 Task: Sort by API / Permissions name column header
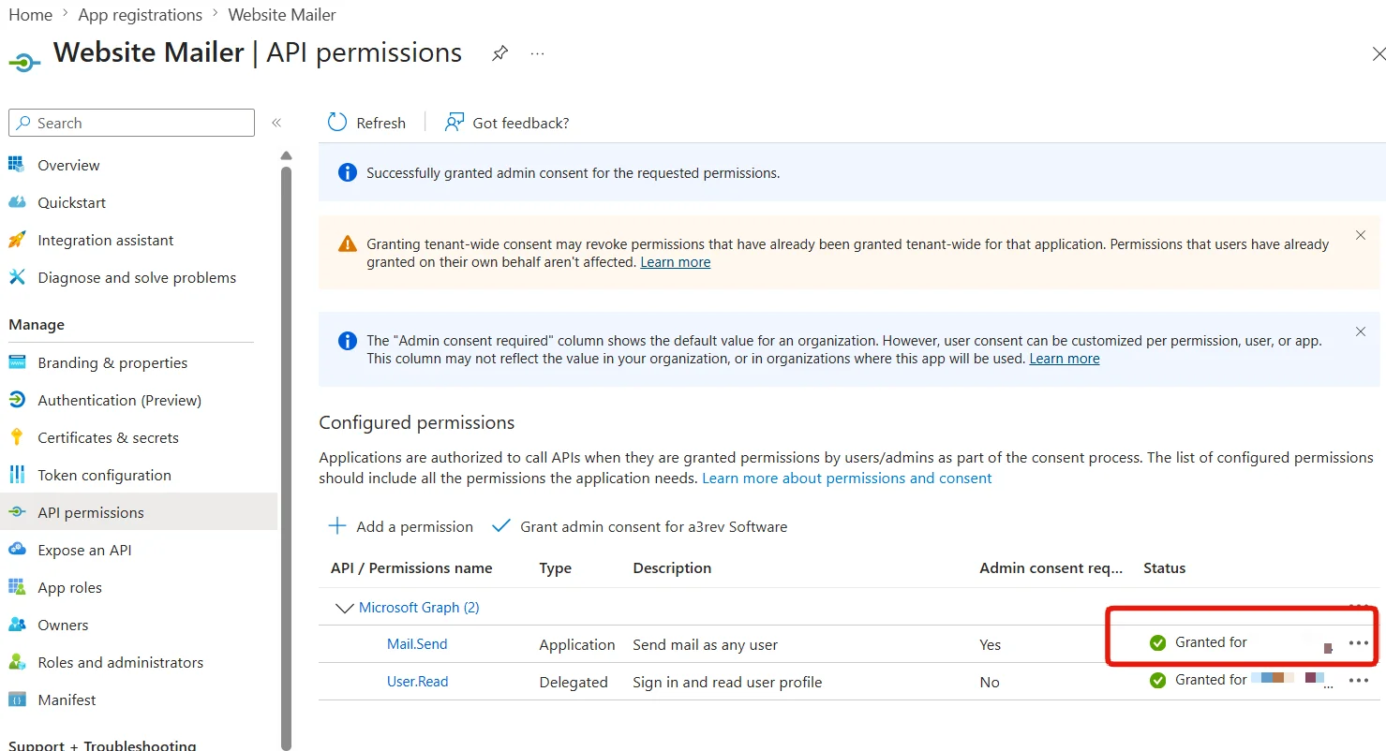click(411, 568)
